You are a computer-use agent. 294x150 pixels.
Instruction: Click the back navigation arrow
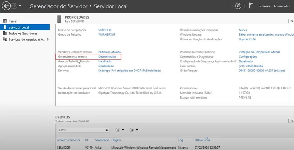(x=6, y=6)
